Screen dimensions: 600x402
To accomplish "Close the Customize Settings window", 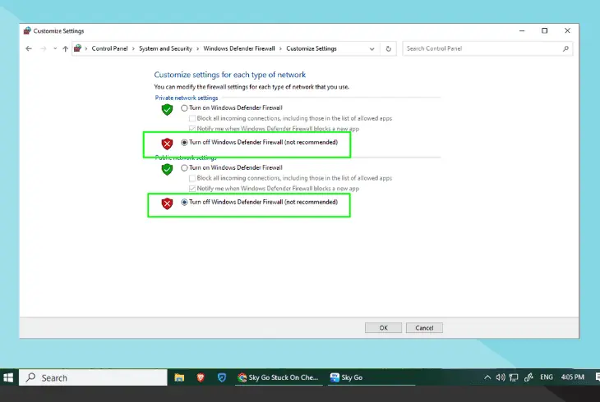I will coord(567,31).
